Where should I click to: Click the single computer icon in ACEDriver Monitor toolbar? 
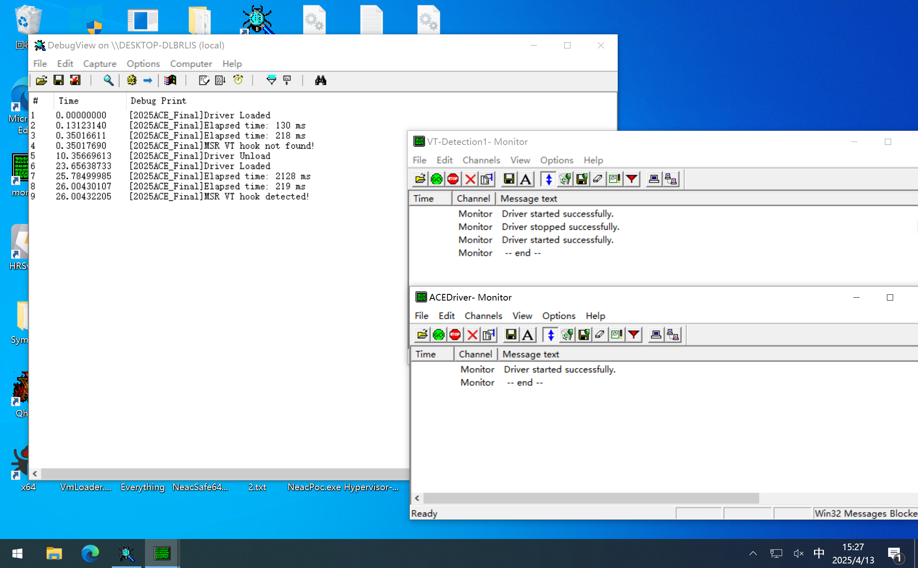(x=656, y=335)
